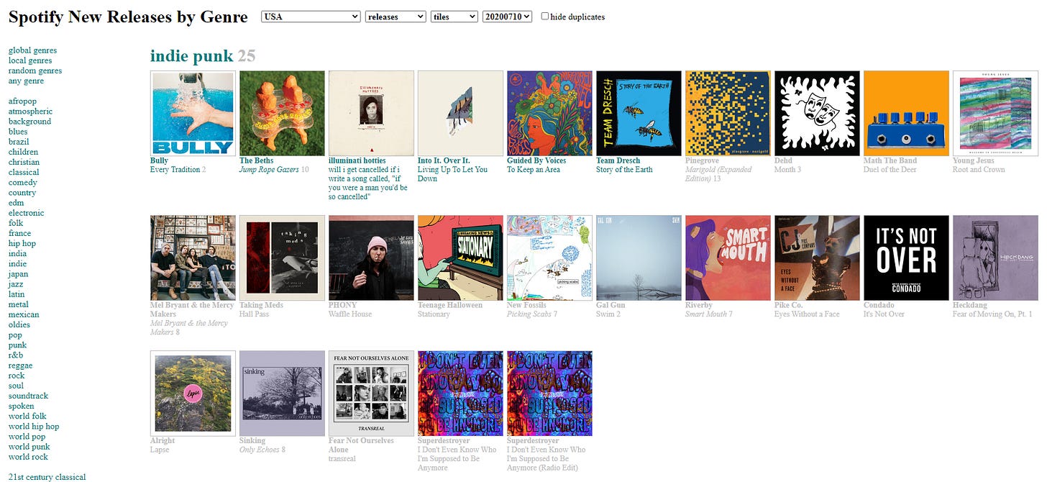The width and height of the screenshot is (1047, 482).
Task: Go to the afropop genre
Action: pyautogui.click(x=22, y=101)
